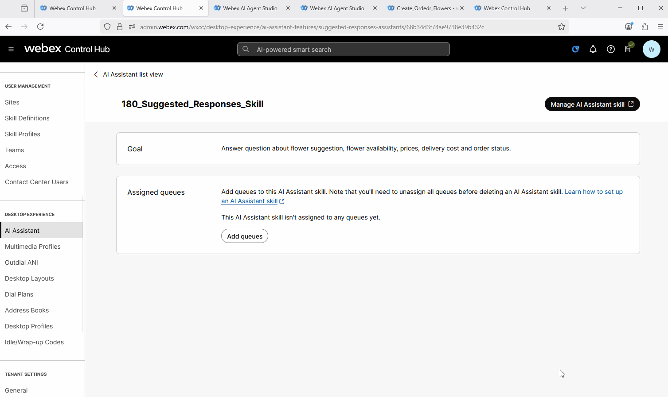Open the browser extensions icon
This screenshot has height=397, width=668.
[x=645, y=27]
